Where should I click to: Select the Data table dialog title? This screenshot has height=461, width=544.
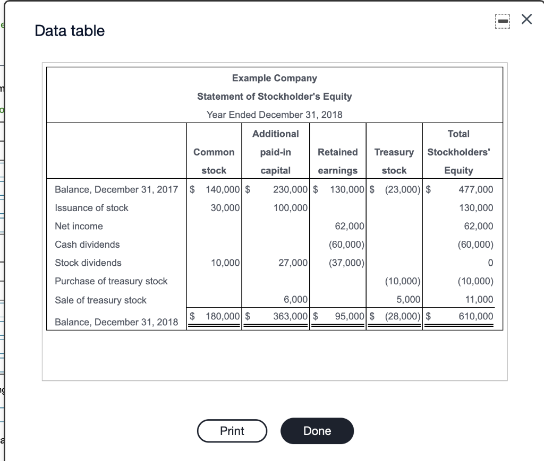coord(69,31)
